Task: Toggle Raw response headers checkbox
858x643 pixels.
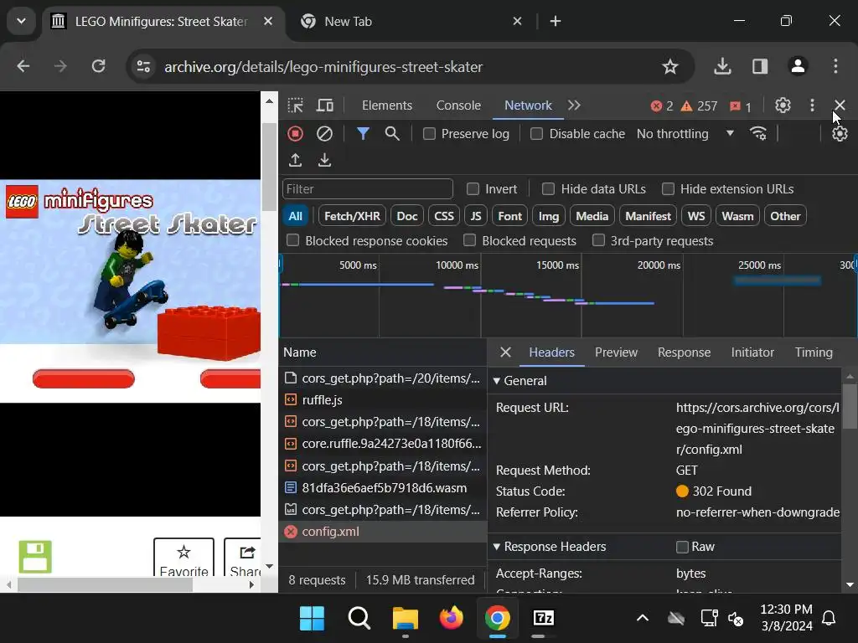Action: (x=682, y=547)
